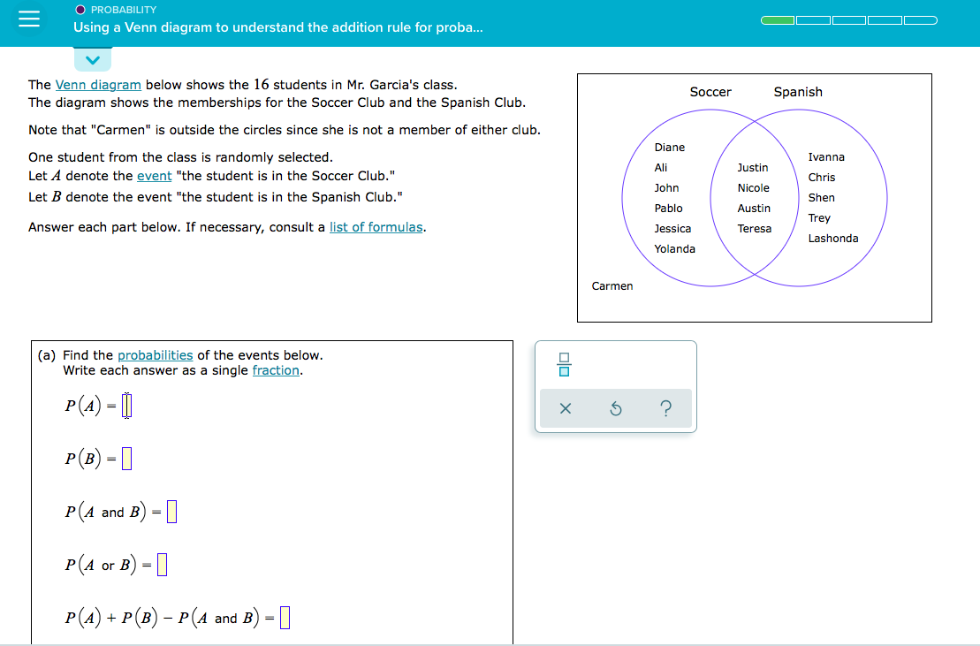This screenshot has height=646, width=980.
Task: Open help via the question mark icon
Action: pyautogui.click(x=665, y=408)
